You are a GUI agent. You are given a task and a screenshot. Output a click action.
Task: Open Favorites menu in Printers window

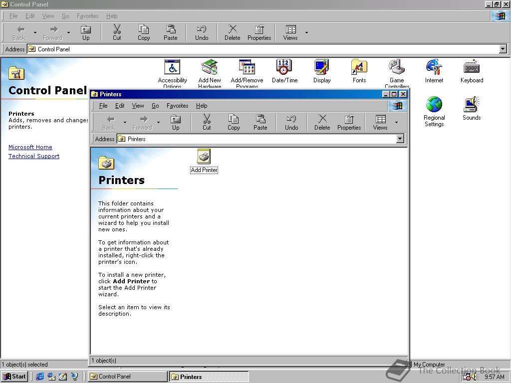tap(177, 106)
